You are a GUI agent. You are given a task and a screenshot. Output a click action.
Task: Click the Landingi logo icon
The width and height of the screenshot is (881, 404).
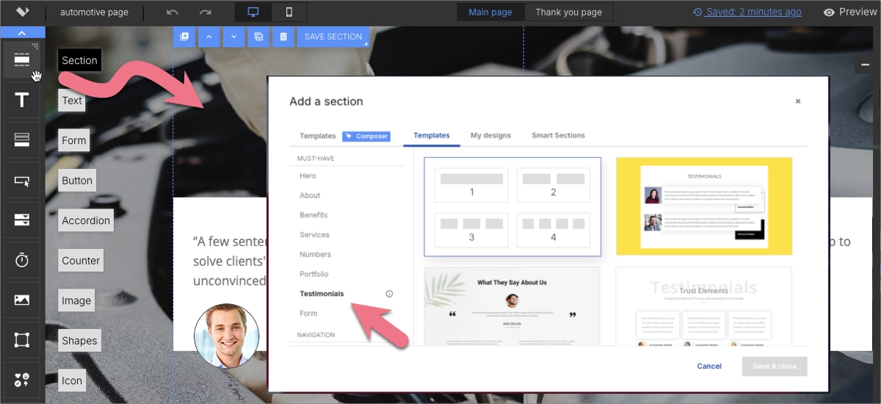pyautogui.click(x=23, y=12)
